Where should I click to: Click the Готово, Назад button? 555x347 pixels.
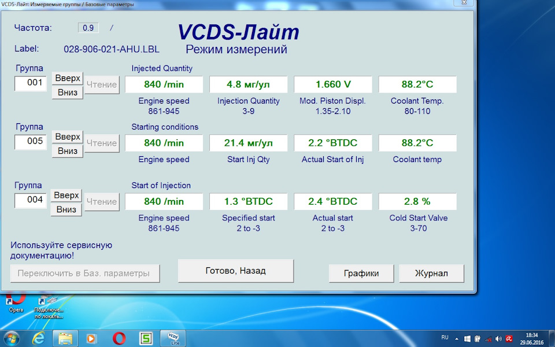coord(236,271)
